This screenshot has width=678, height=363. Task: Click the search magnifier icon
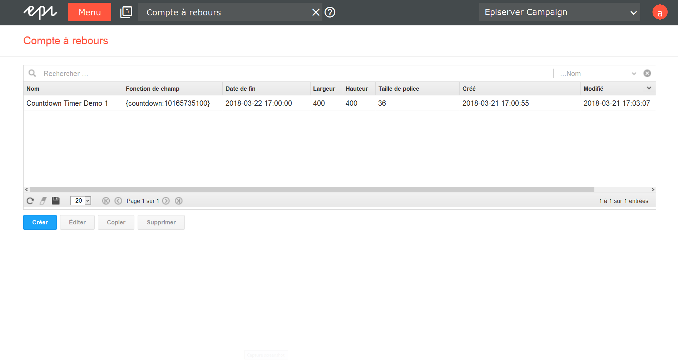32,73
